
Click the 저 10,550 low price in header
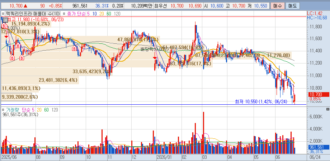click(258, 6)
